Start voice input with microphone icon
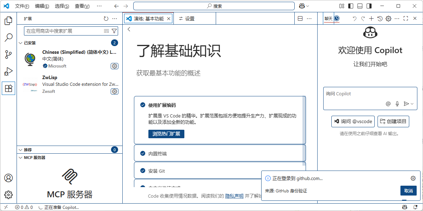This screenshot has width=423, height=211. pyautogui.click(x=397, y=104)
